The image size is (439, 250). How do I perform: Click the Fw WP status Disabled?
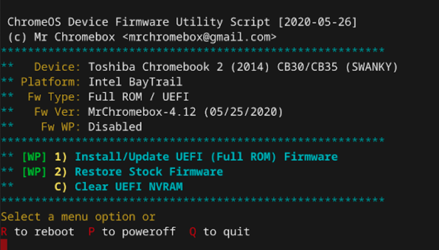click(x=115, y=127)
